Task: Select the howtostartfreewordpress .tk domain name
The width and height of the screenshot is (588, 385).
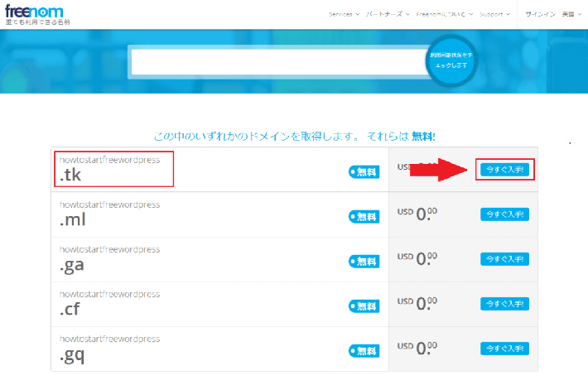Action: [x=110, y=169]
